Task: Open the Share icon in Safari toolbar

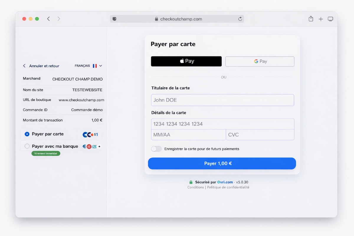Action: click(311, 19)
